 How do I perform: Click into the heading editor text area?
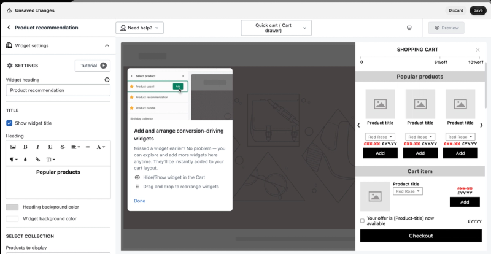[x=58, y=183]
